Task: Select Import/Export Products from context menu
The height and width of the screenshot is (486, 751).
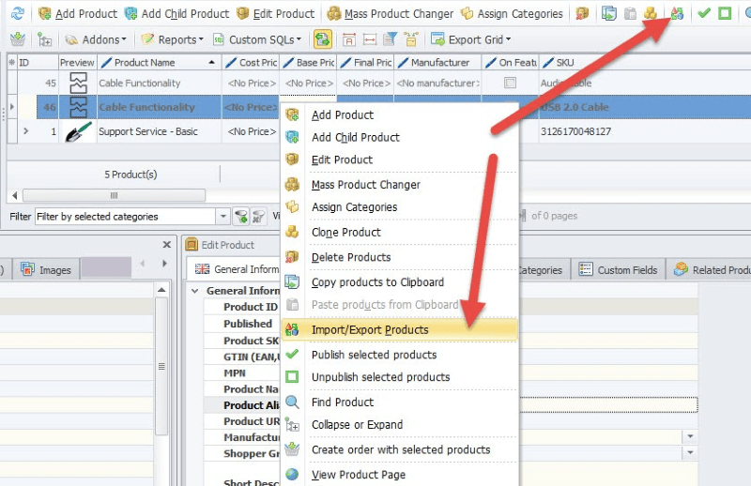Action: [x=370, y=330]
